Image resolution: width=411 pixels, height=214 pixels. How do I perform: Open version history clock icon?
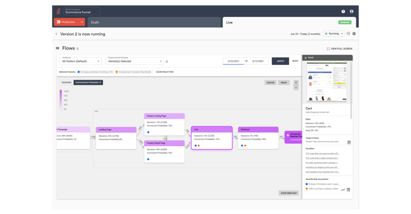[x=348, y=34]
